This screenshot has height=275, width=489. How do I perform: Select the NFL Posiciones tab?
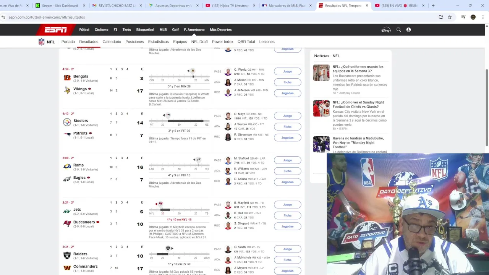[x=134, y=42]
